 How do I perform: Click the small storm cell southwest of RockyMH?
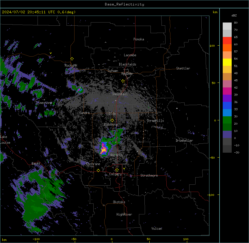(79, 90)
